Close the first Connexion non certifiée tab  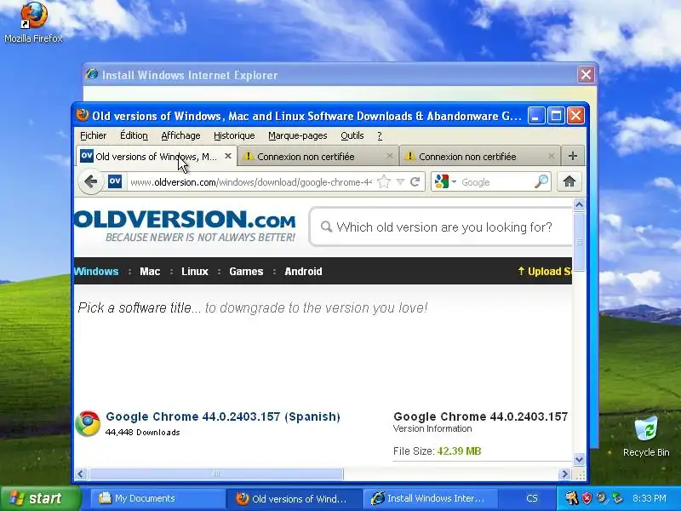pyautogui.click(x=389, y=156)
